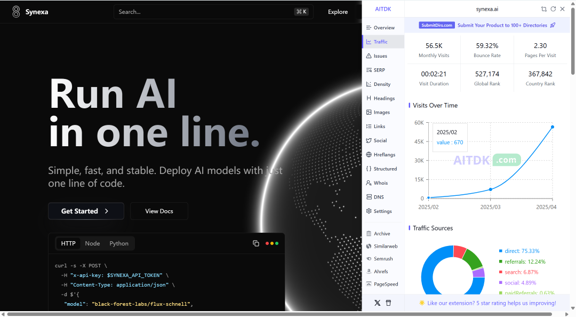This screenshot has width=576, height=317.
Task: Open the Hreflangs globe icon
Action: [x=369, y=154]
